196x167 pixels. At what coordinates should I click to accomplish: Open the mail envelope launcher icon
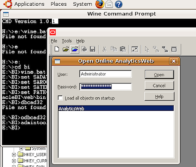click(109, 4)
